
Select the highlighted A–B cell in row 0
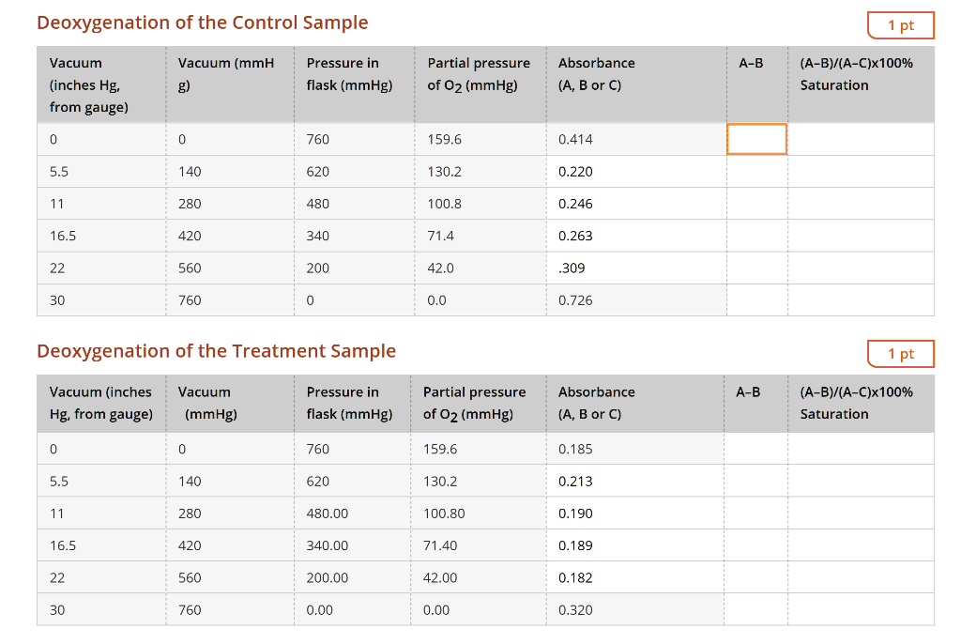pos(756,138)
